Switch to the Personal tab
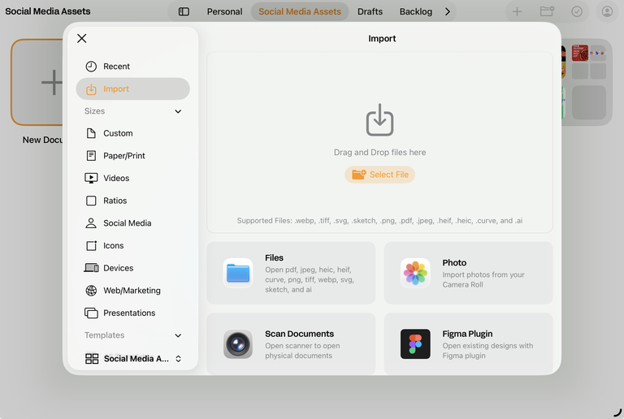 [x=224, y=11]
